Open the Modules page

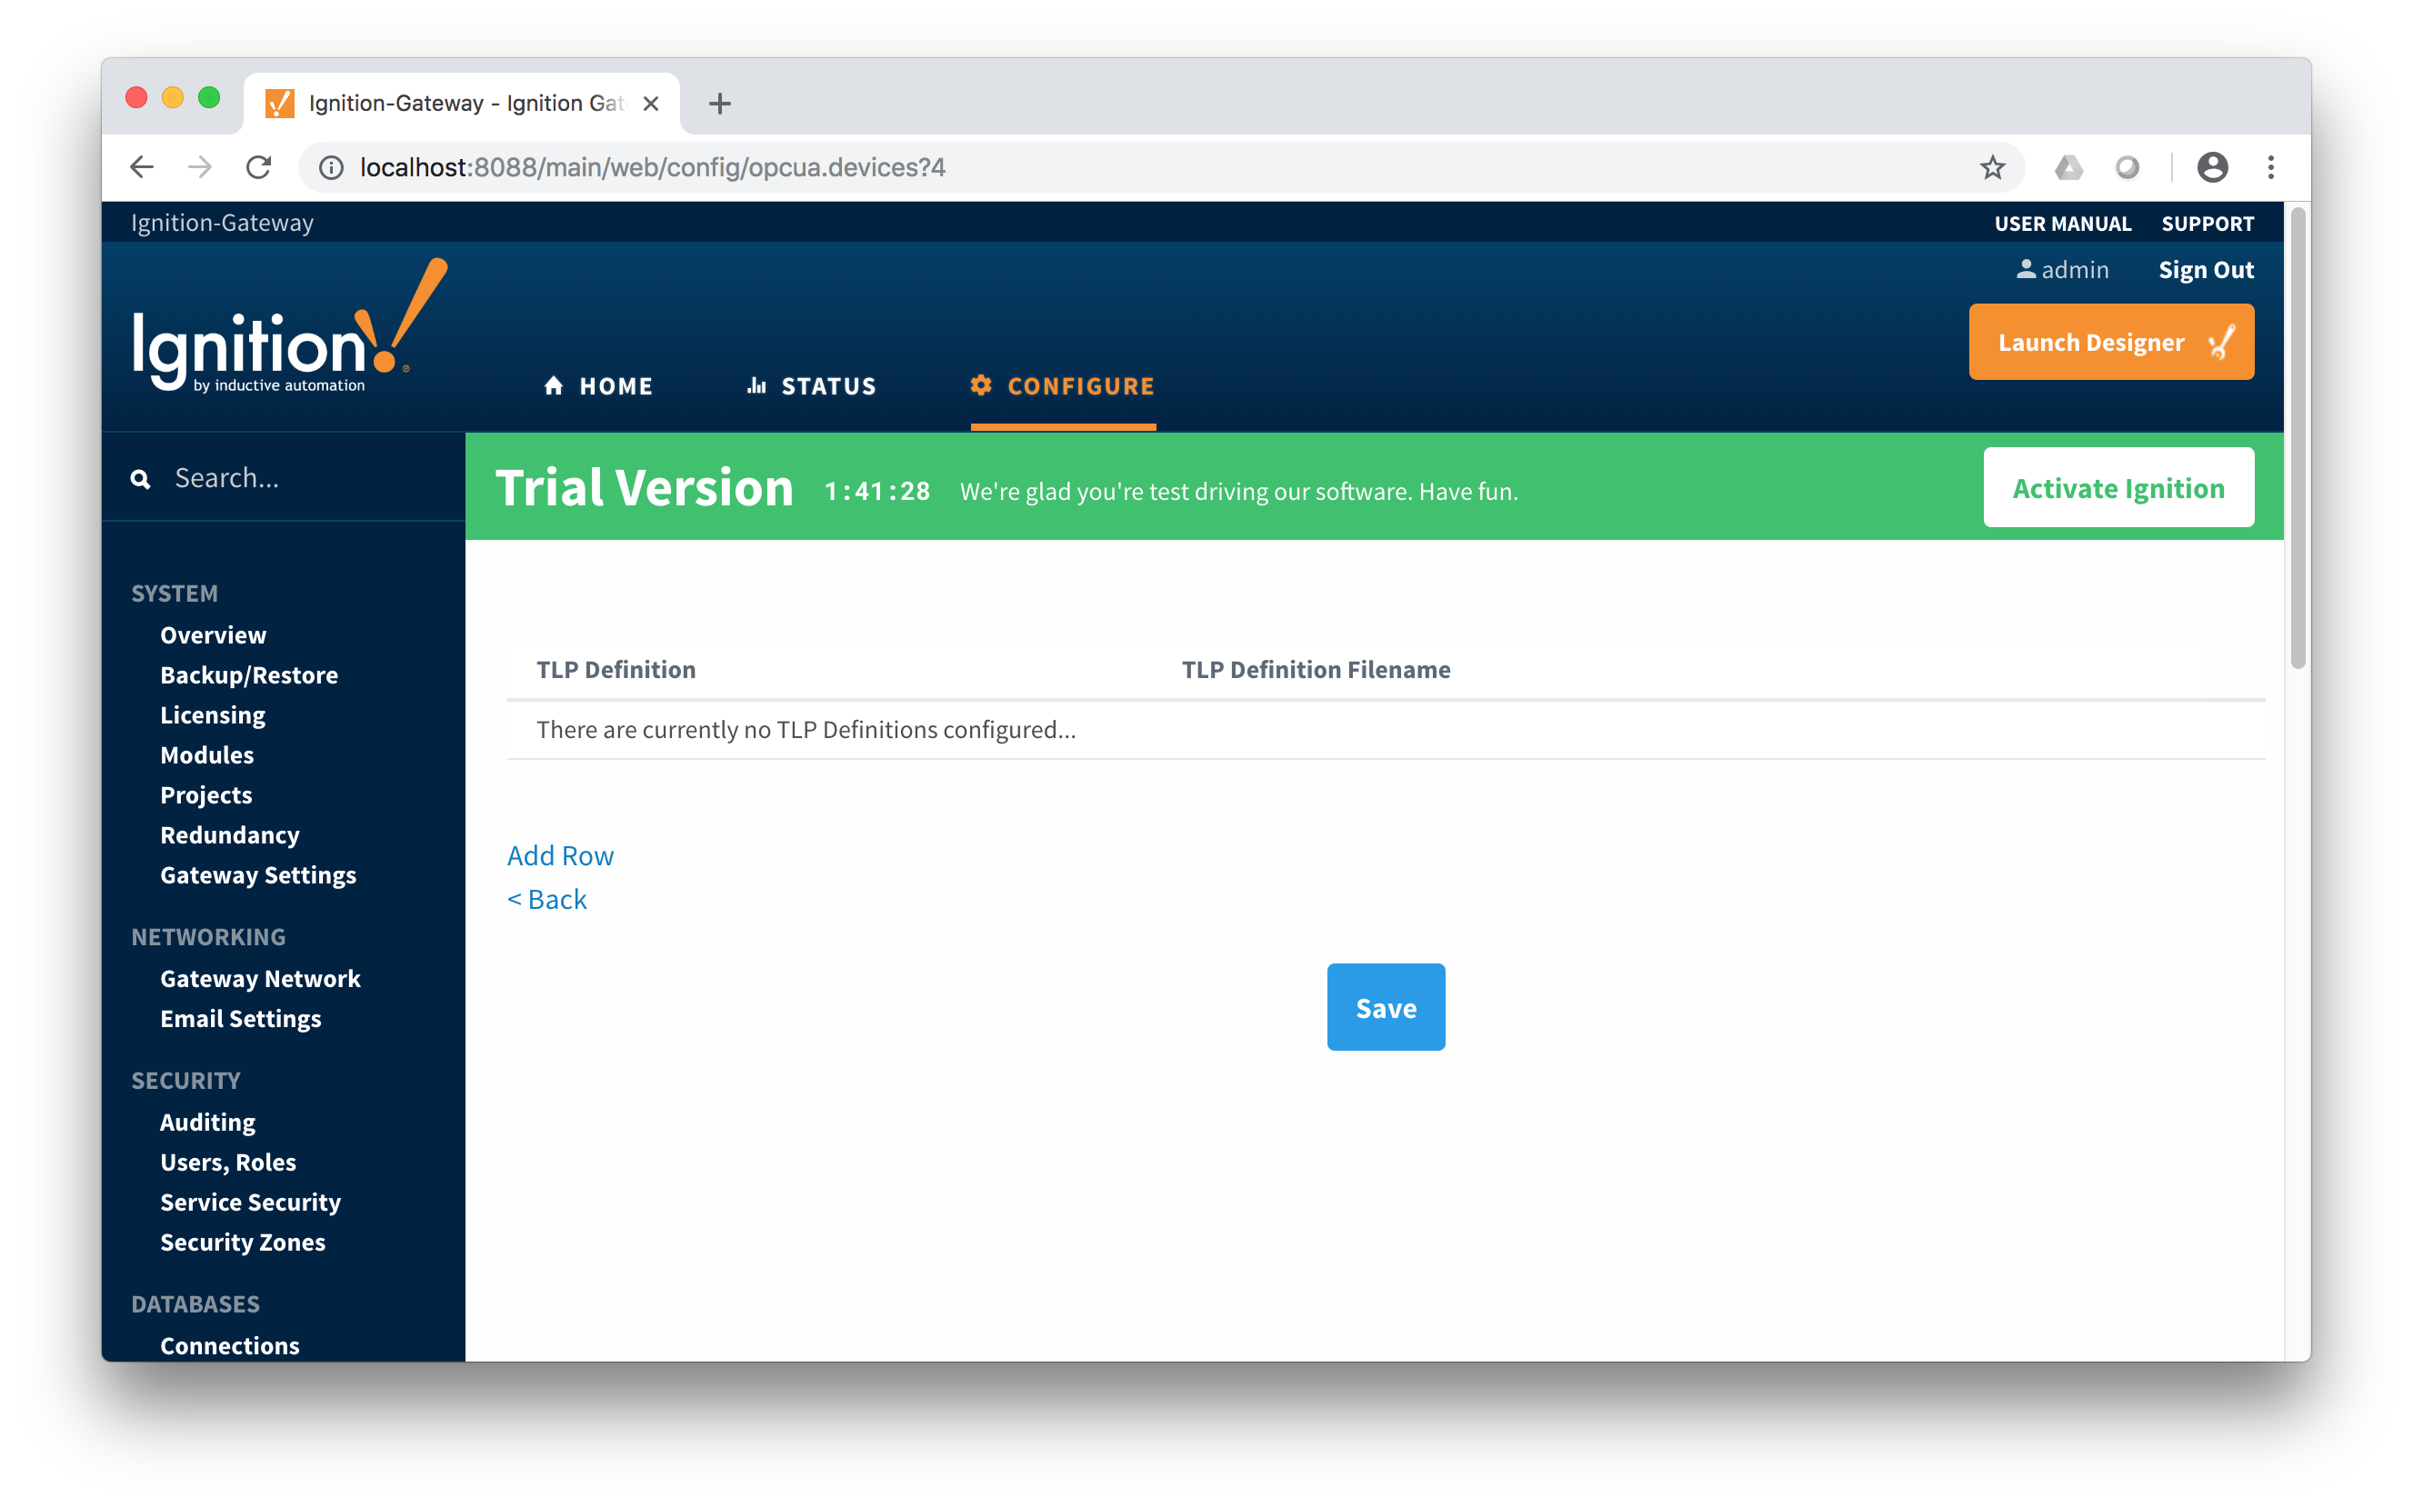207,754
